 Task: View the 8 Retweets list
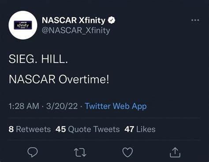click(30, 129)
